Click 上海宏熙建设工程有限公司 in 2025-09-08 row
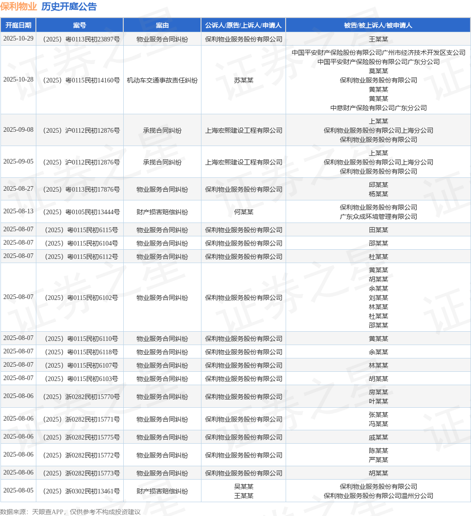The width and height of the screenshot is (471, 516). [244, 131]
